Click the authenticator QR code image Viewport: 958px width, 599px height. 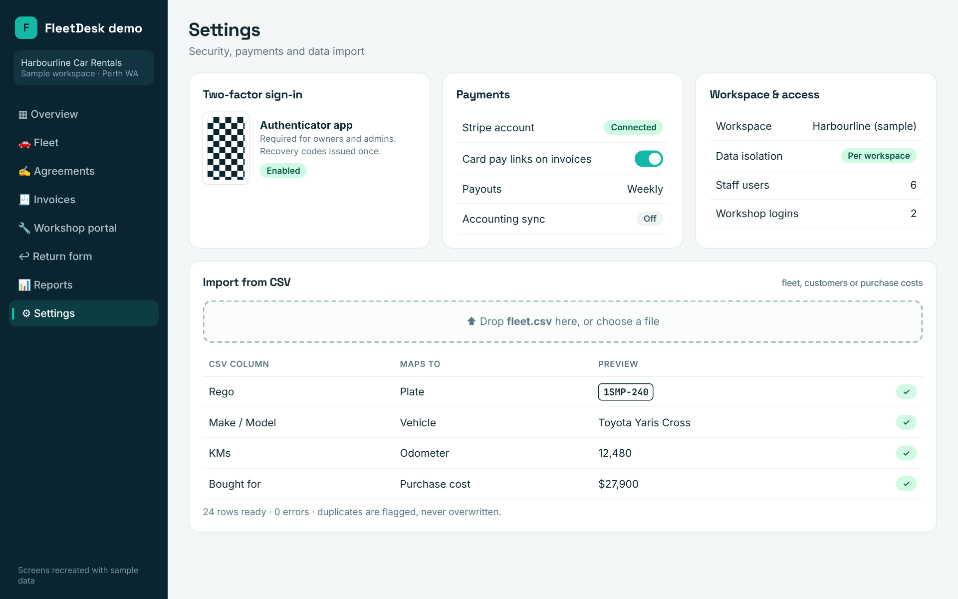pyautogui.click(x=226, y=148)
